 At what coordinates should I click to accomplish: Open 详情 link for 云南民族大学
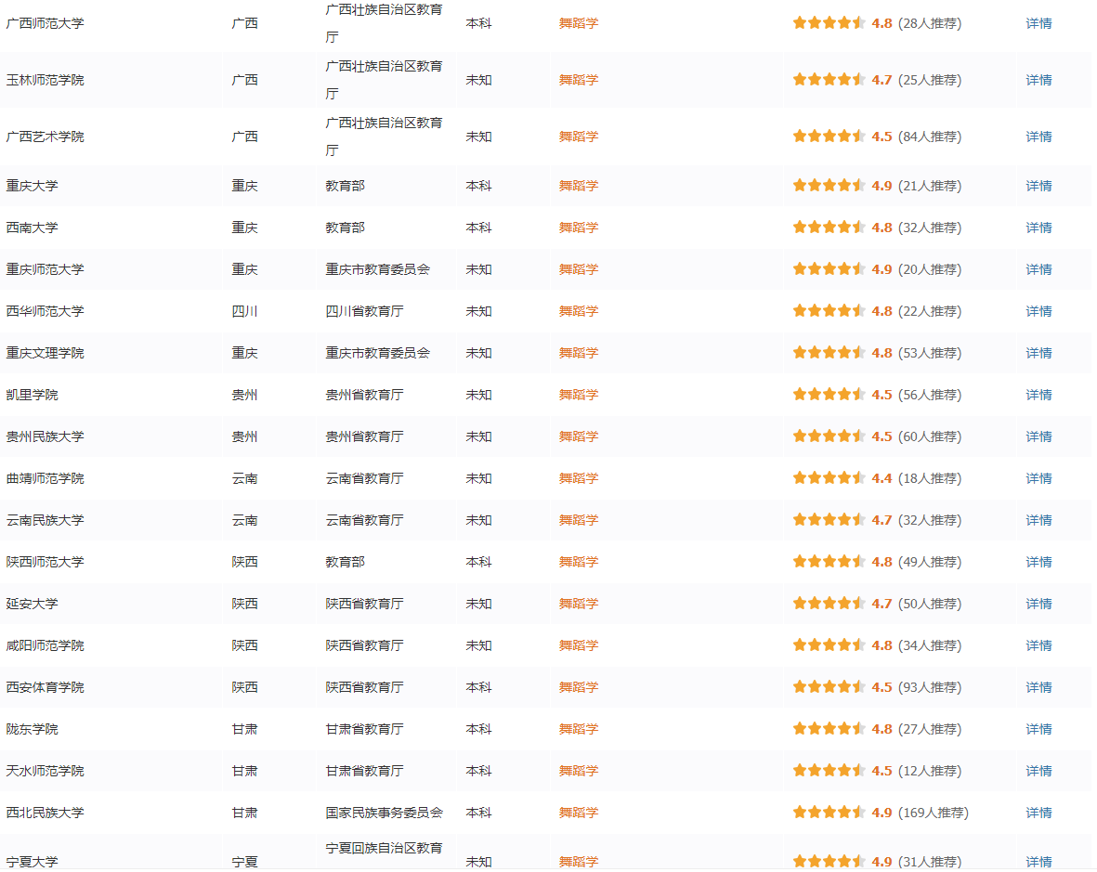(x=1038, y=520)
